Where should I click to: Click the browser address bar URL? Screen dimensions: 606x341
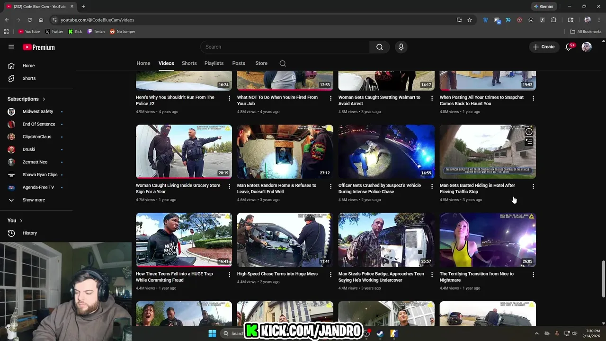pos(97,20)
